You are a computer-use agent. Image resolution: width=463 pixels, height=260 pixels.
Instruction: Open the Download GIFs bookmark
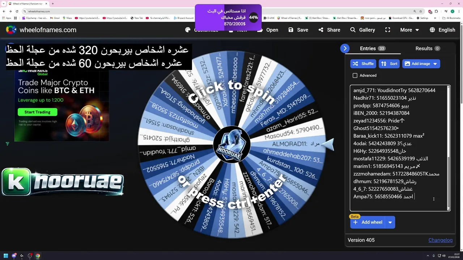pyautogui.click(x=401, y=18)
